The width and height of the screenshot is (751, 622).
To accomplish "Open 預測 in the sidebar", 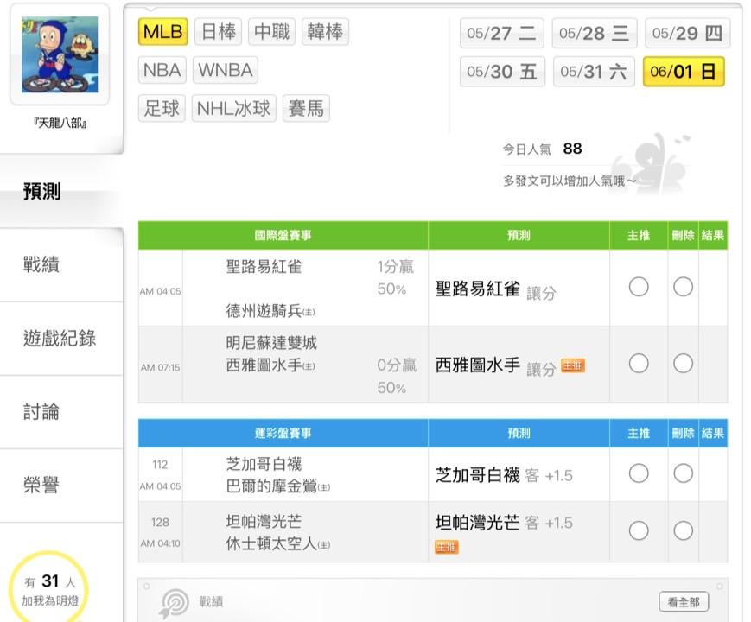I will 42,191.
